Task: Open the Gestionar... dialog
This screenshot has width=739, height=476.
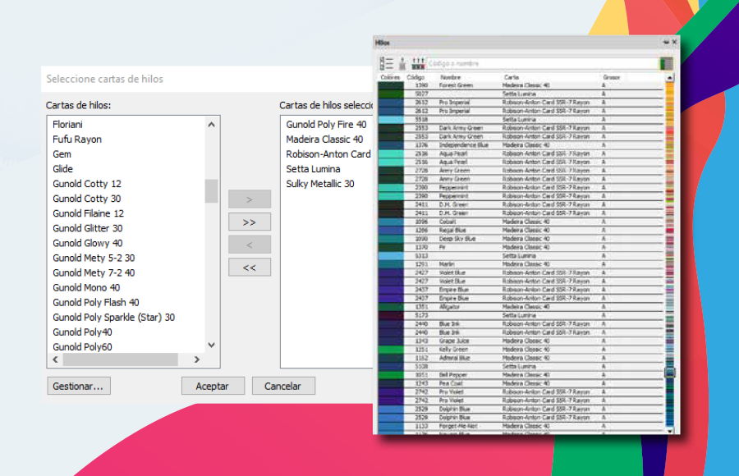Action: pos(79,386)
